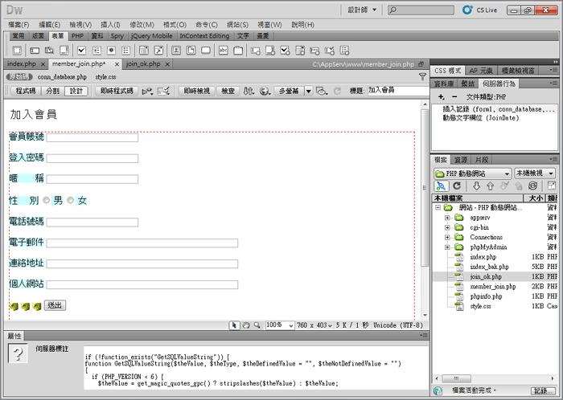Open the preview in browser globe icon
563x400 pixels.
[x=265, y=91]
